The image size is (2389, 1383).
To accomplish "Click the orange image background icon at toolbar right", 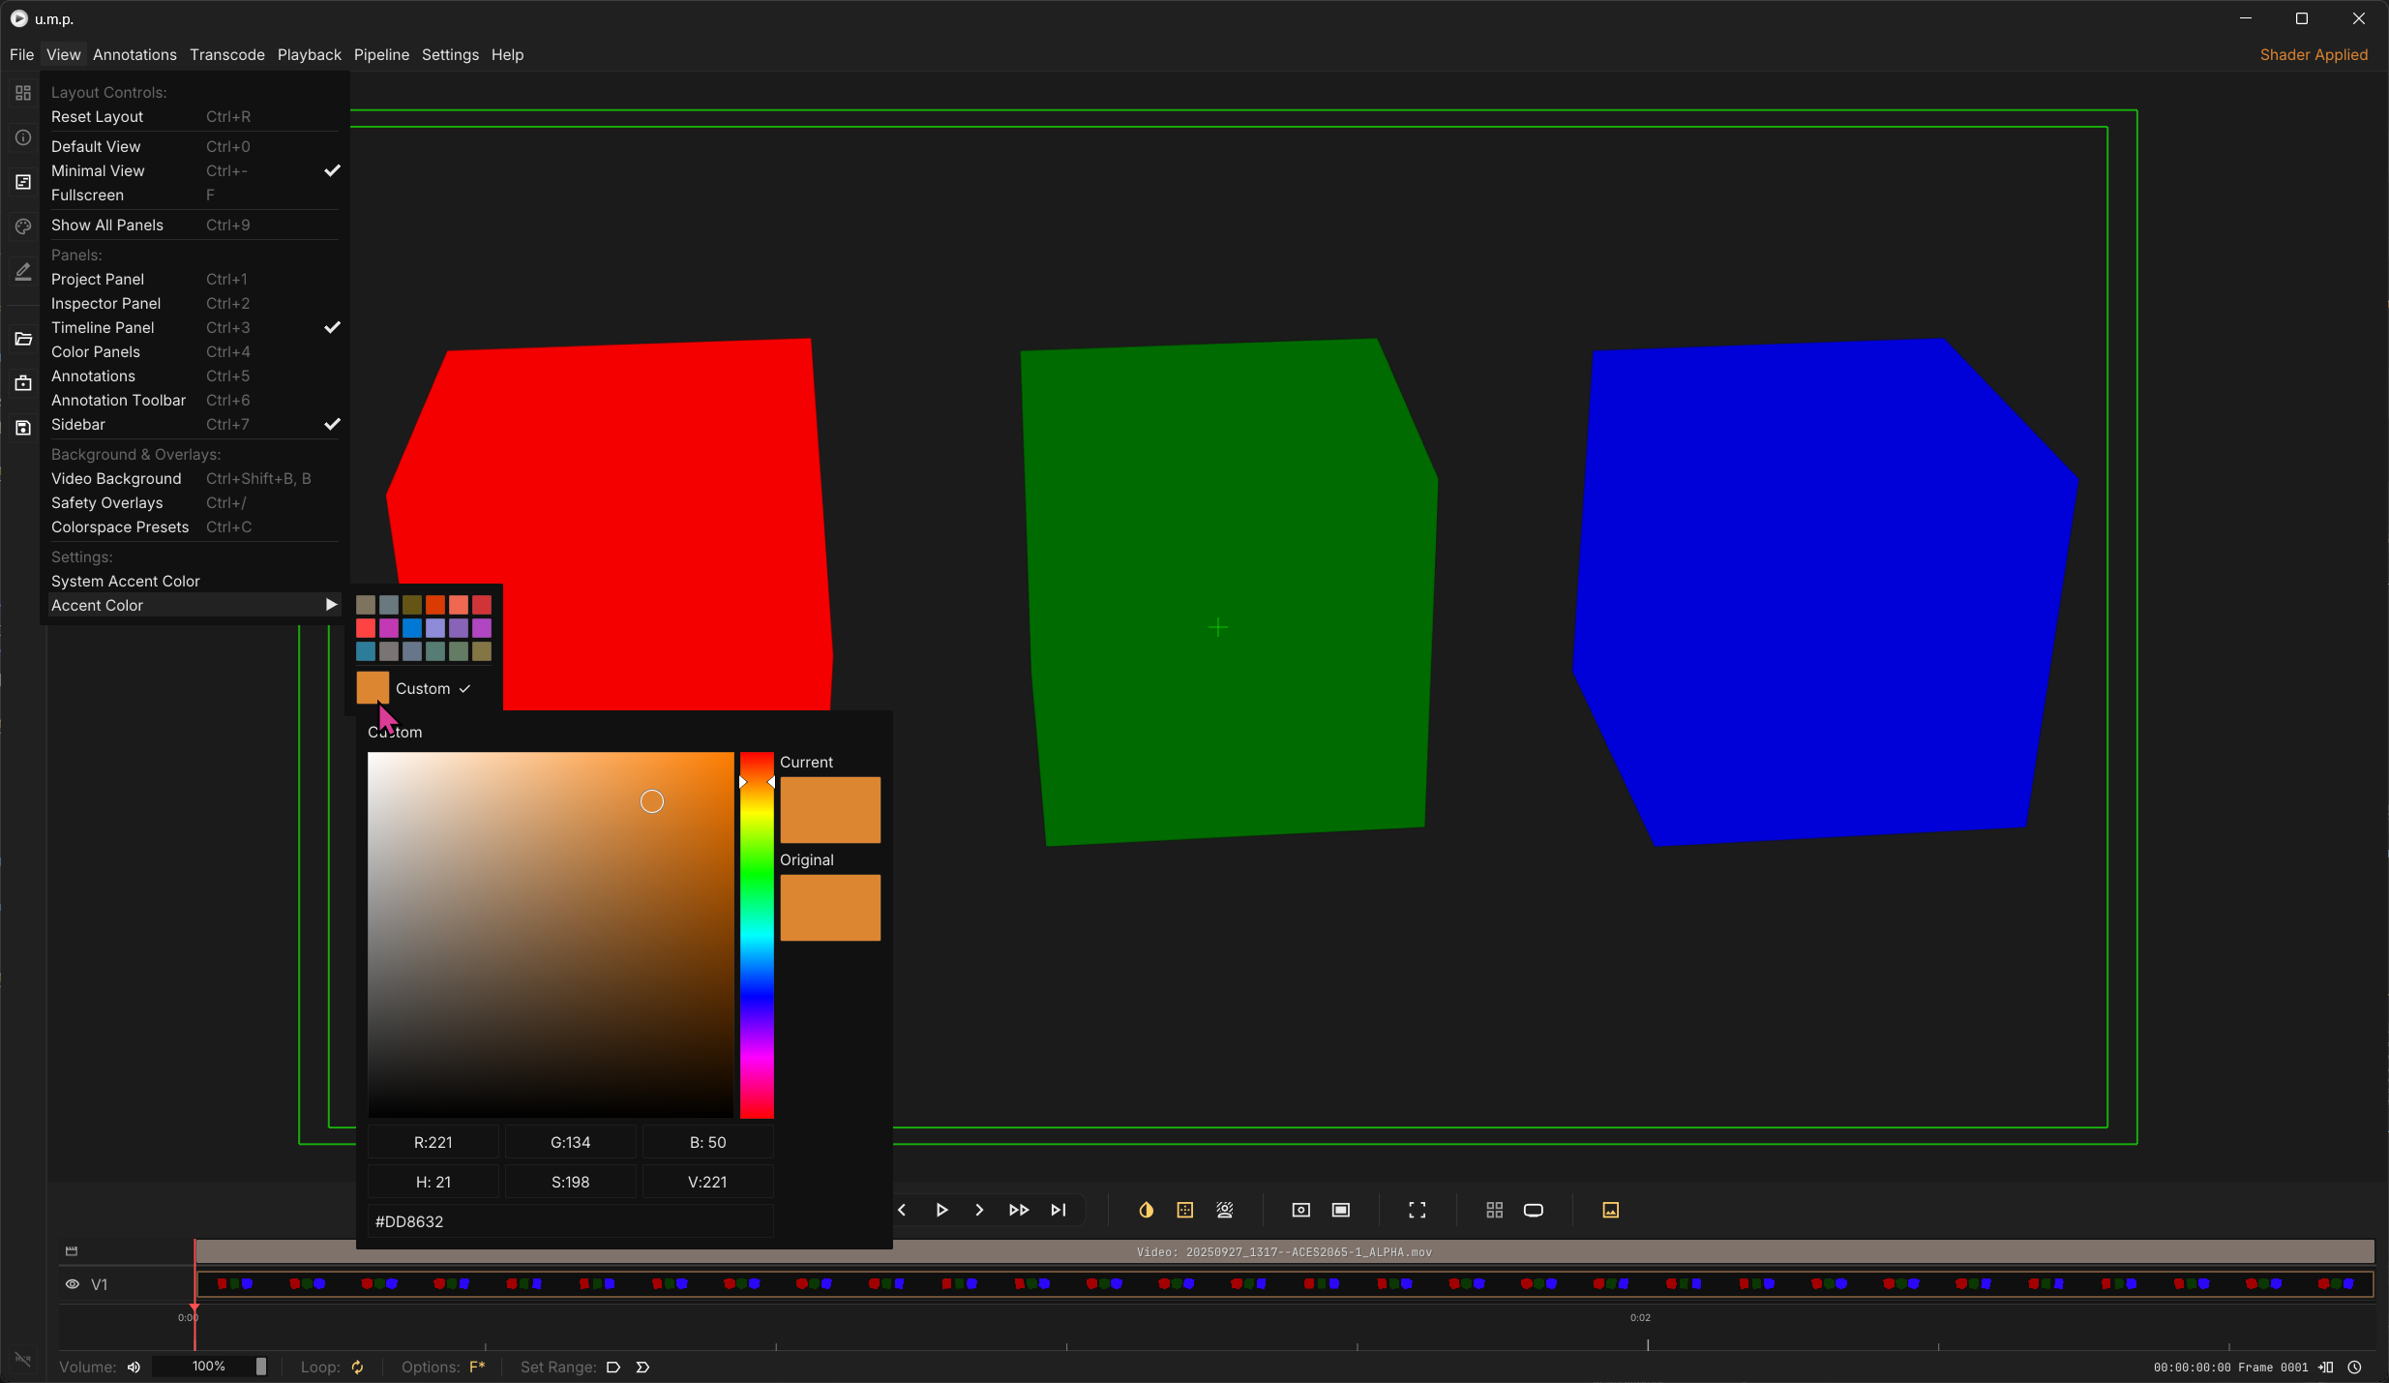I will tap(1609, 1210).
